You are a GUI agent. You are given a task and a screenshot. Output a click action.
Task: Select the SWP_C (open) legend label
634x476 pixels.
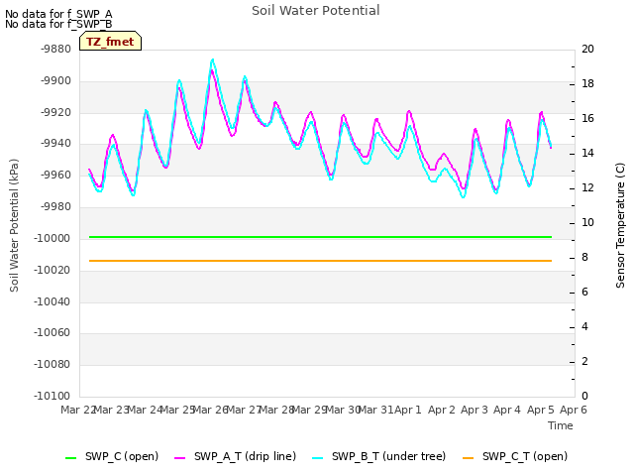pyautogui.click(x=122, y=456)
